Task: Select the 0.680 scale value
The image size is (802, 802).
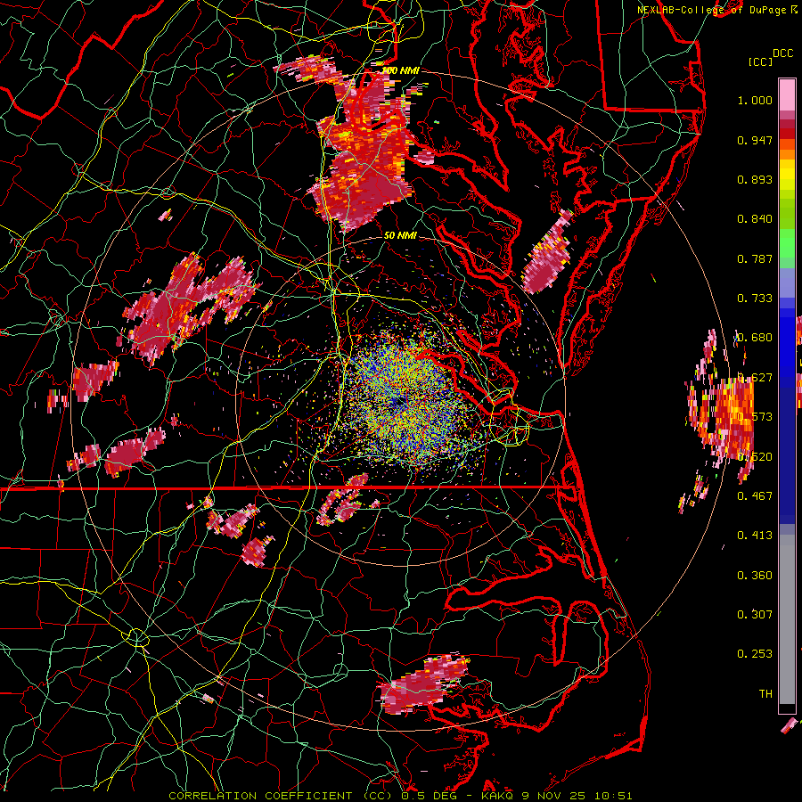Action: pyautogui.click(x=755, y=338)
